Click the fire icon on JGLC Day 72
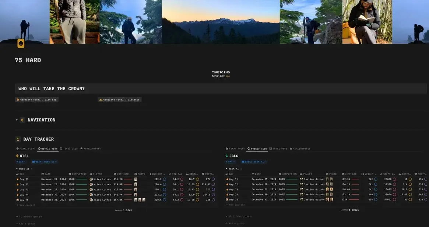The image size is (429, 227). pos(227,184)
